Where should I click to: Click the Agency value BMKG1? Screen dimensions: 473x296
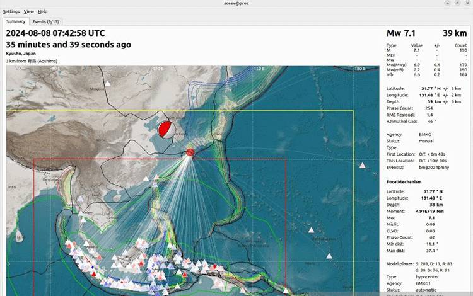(x=423, y=283)
